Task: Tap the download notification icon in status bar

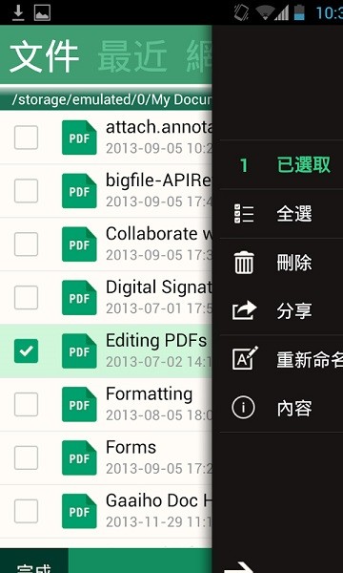Action: tap(18, 12)
